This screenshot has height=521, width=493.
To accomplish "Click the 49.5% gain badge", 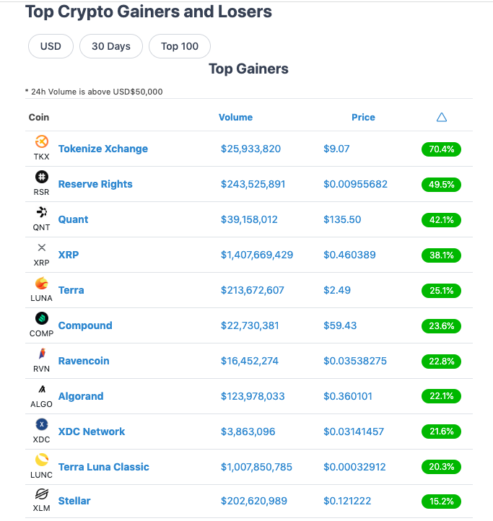I will point(441,185).
